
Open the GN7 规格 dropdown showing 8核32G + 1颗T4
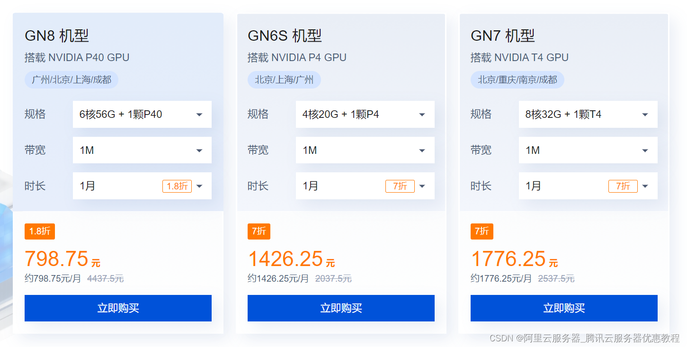coord(588,114)
